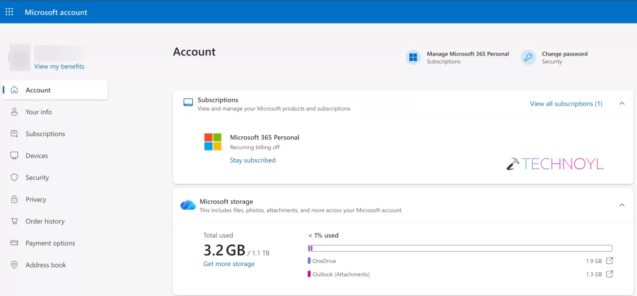Image resolution: width=637 pixels, height=296 pixels.
Task: Click the Address book pin icon
Action: (14, 265)
